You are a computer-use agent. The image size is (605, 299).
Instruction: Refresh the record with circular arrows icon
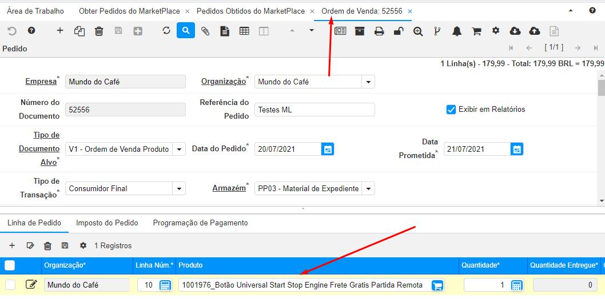pos(166,31)
